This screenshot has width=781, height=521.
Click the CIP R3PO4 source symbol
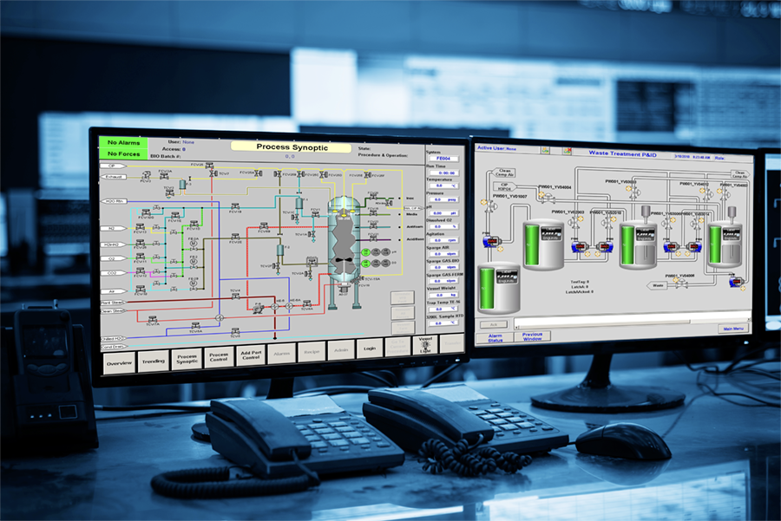coord(504,186)
